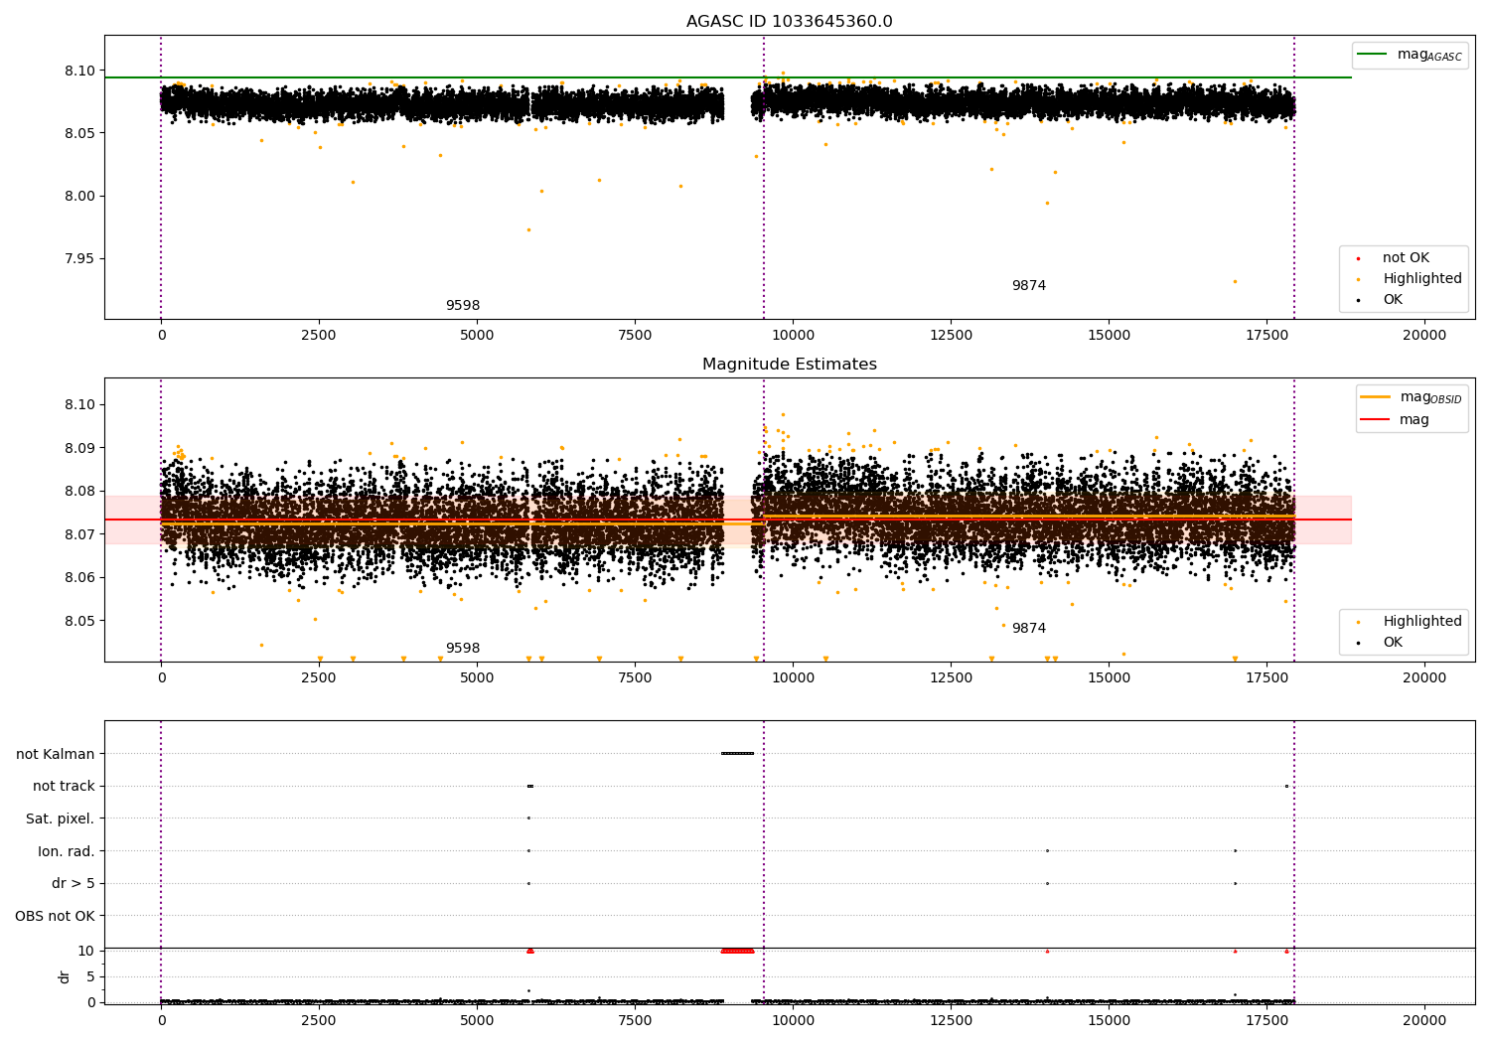
Task: Click the '8.07' y-axis tick label
Action: pos(79,534)
